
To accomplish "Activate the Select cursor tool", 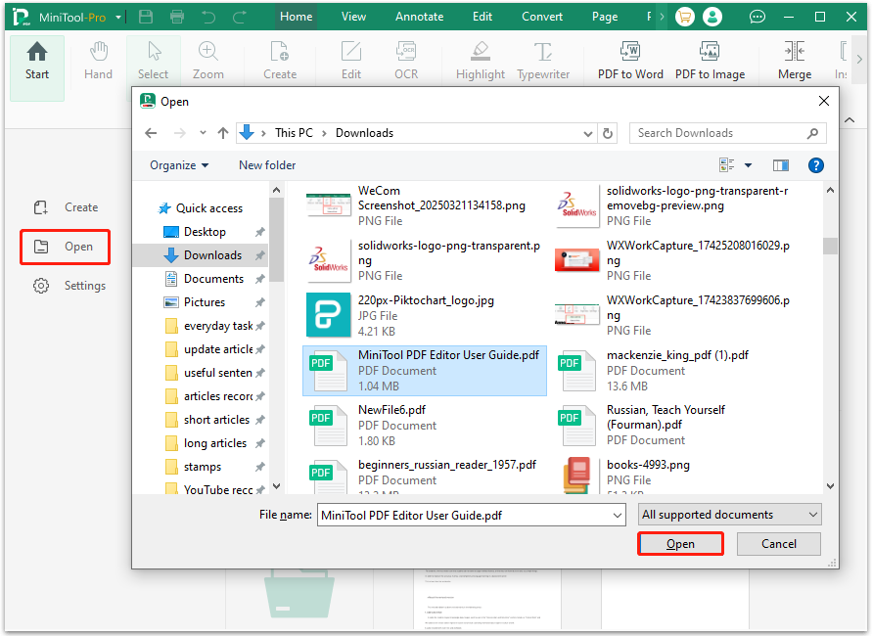I will click(153, 62).
